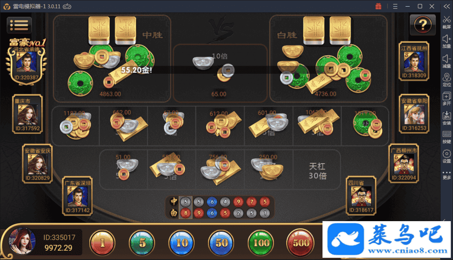Open the game menu list icon
The height and width of the screenshot is (260, 453).
click(19, 25)
